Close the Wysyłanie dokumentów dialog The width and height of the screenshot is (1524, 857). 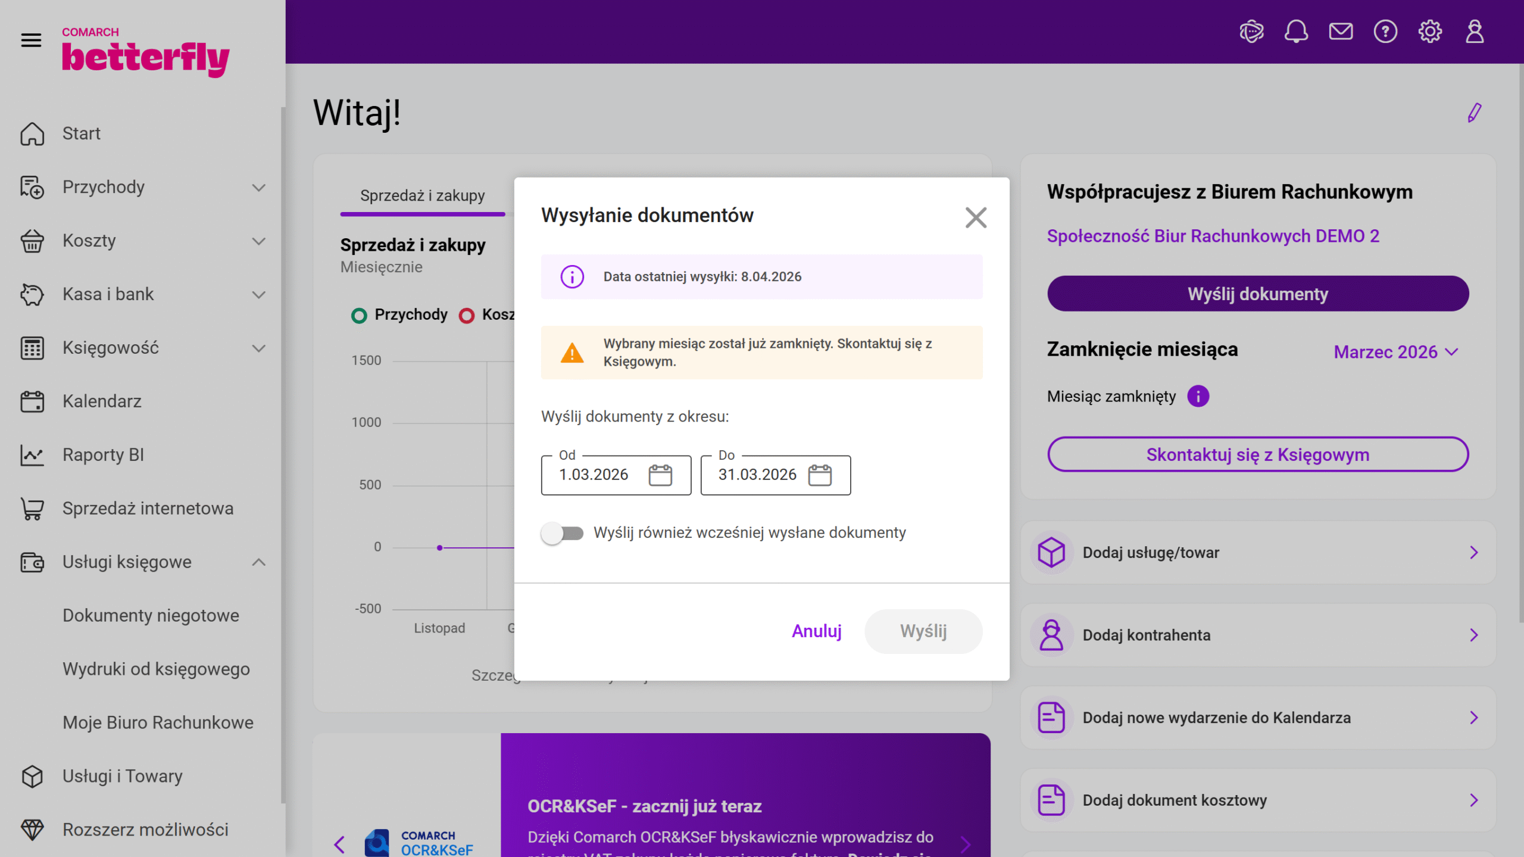(x=976, y=217)
